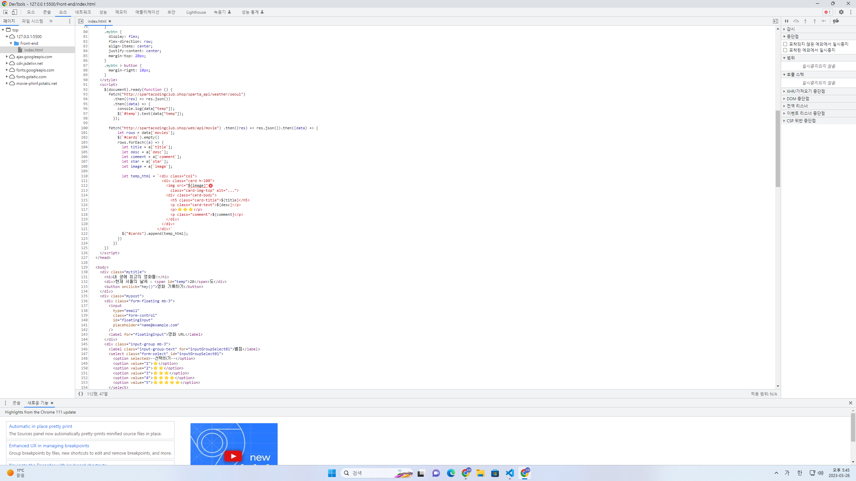The width and height of the screenshot is (856, 481).
Task: Open the taskbar clock and date
Action: pos(839,473)
